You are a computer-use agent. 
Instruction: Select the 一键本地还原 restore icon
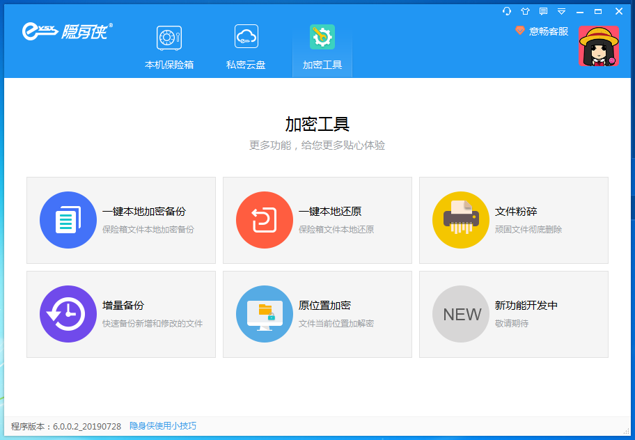265,220
